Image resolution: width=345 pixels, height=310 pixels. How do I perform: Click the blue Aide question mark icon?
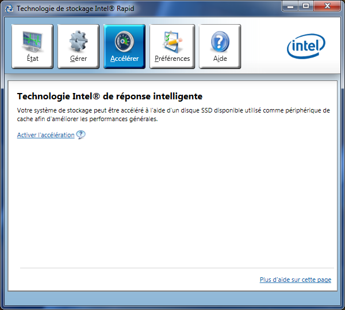click(220, 41)
